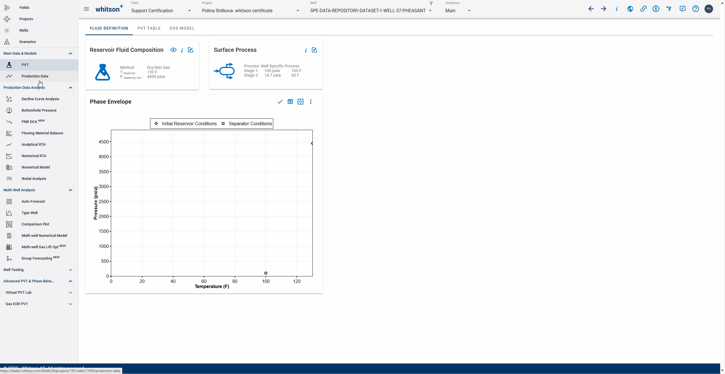Edit the Surface Process
The image size is (725, 374).
click(314, 50)
